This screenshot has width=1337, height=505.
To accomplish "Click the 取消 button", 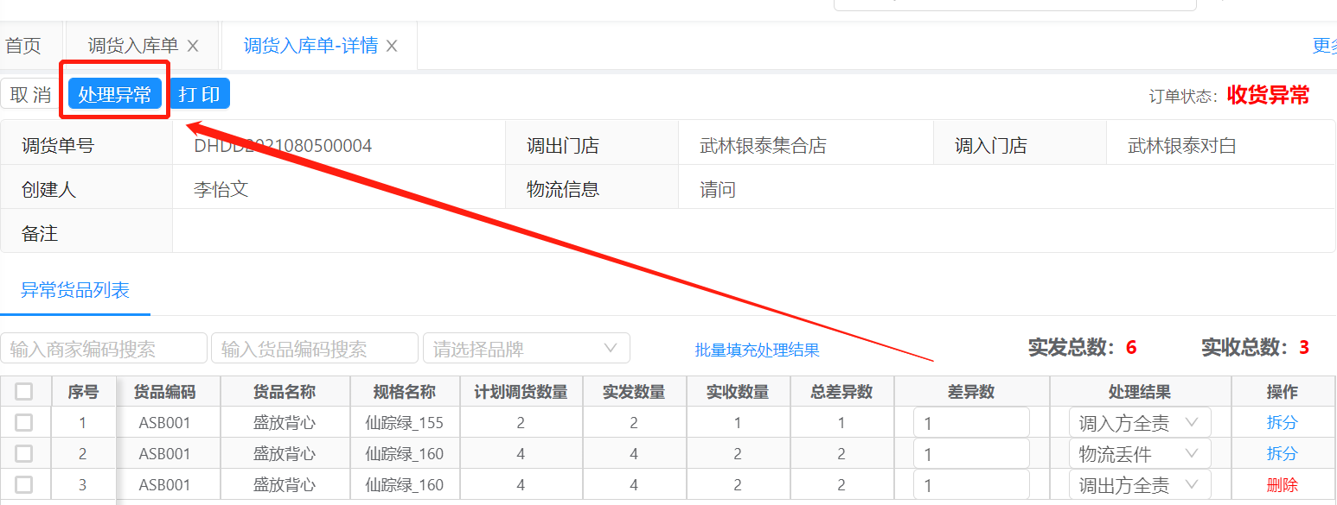I will point(31,95).
